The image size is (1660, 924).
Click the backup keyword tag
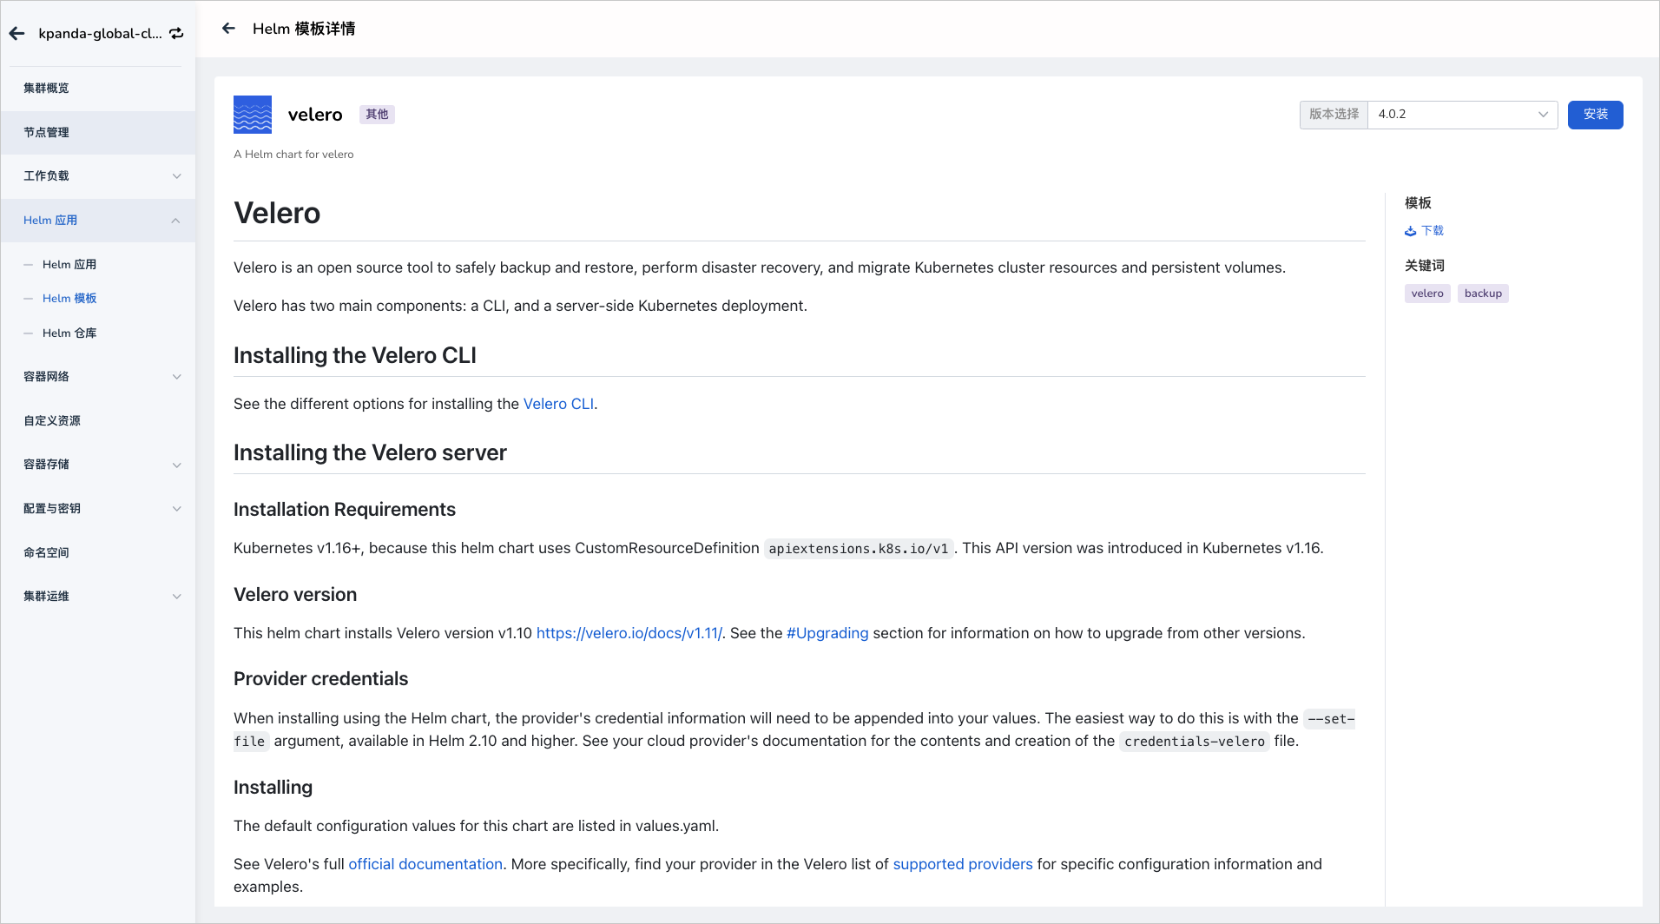(1483, 294)
